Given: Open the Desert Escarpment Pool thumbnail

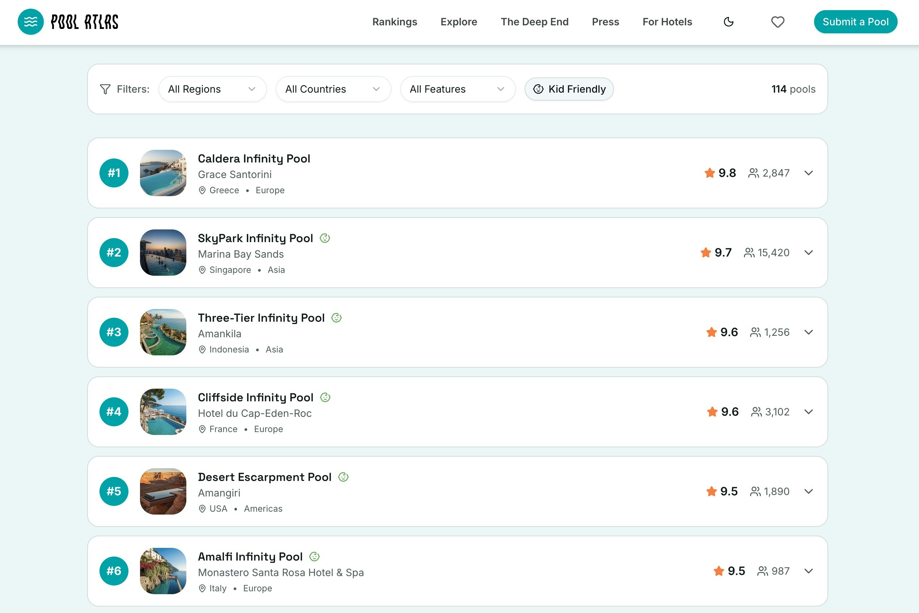Looking at the screenshot, I should pos(163,491).
